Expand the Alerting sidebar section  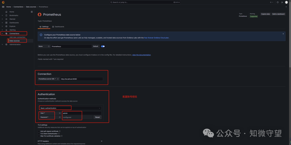pos(2,30)
